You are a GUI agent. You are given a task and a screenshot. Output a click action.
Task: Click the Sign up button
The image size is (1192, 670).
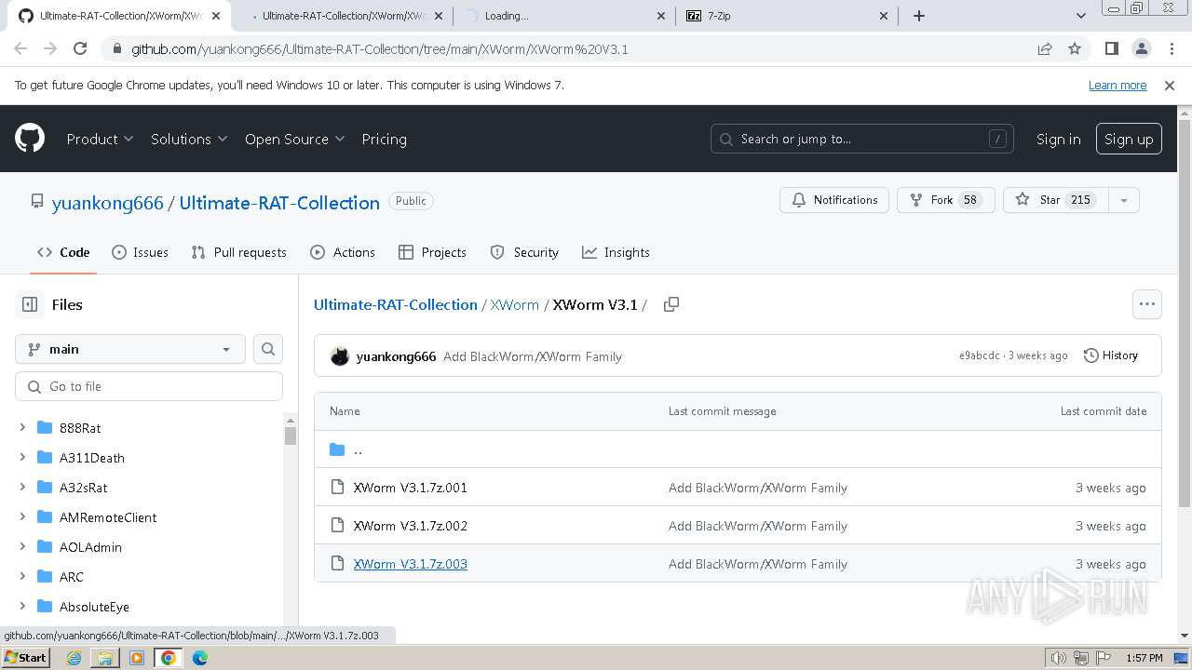click(x=1129, y=139)
